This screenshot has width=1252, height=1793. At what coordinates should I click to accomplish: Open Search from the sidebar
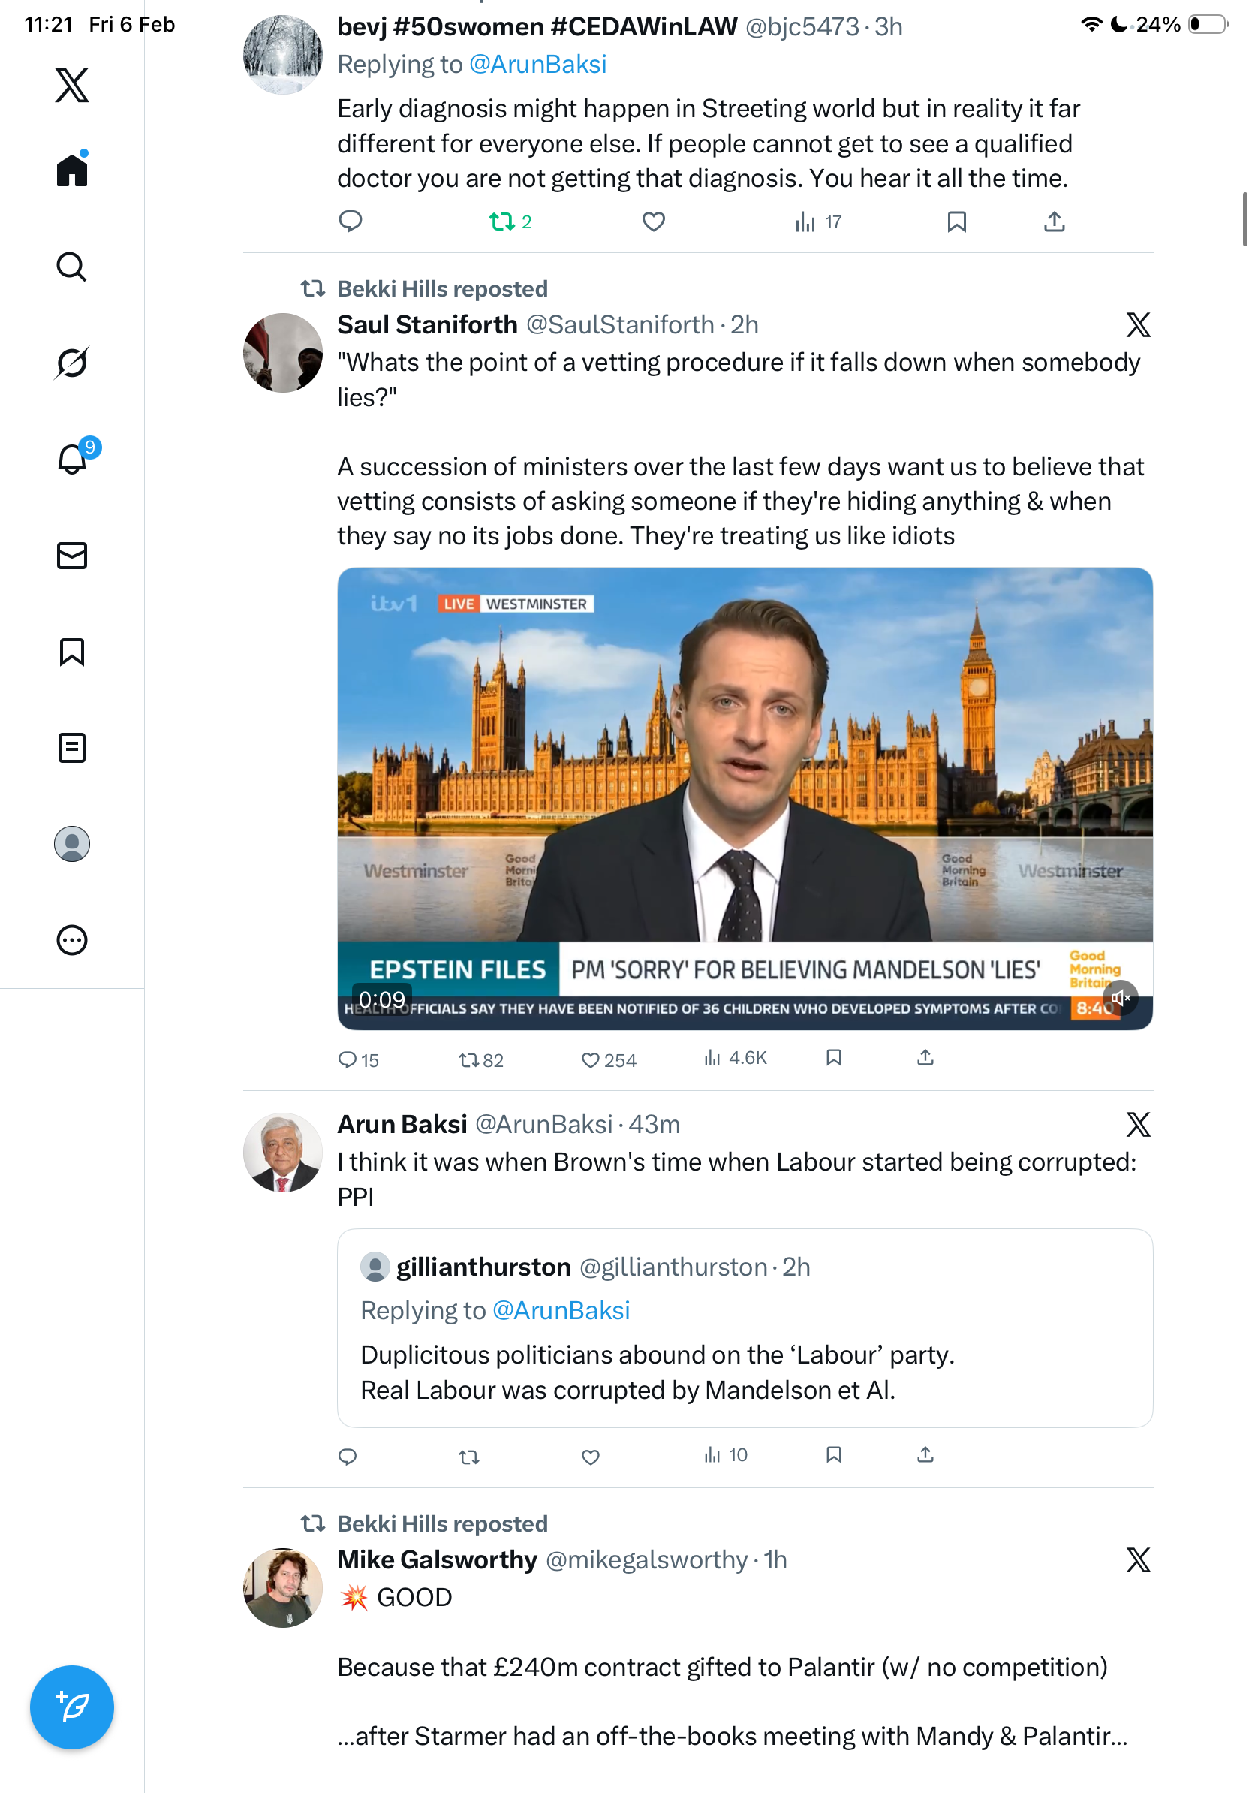point(72,267)
